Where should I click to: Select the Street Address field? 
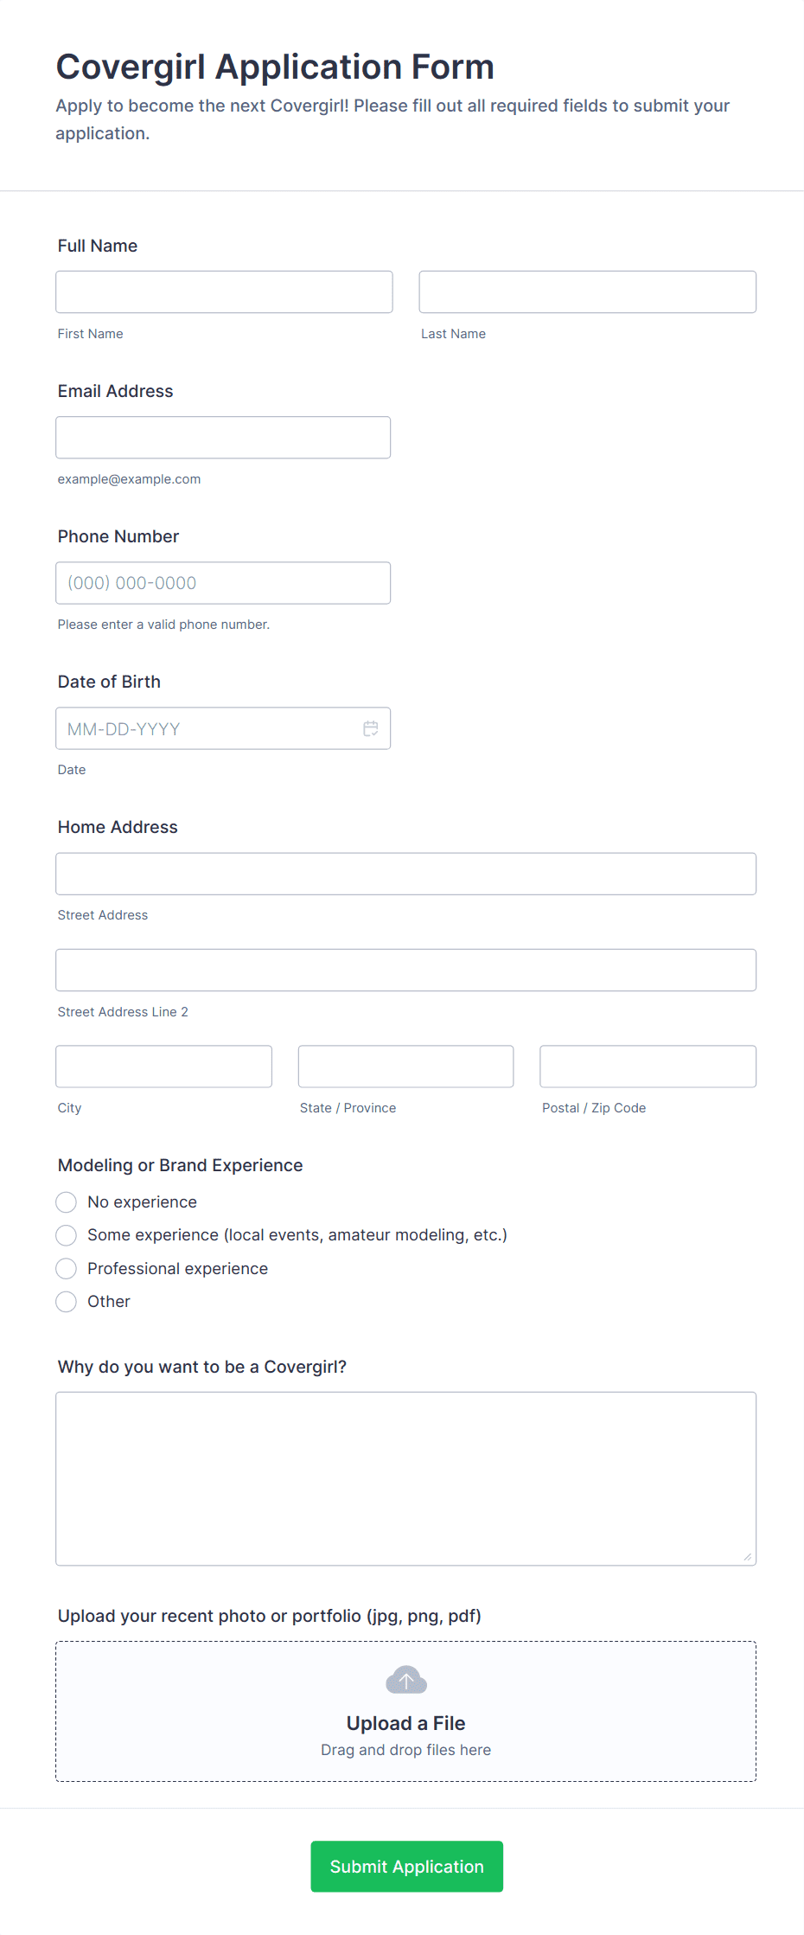click(405, 874)
